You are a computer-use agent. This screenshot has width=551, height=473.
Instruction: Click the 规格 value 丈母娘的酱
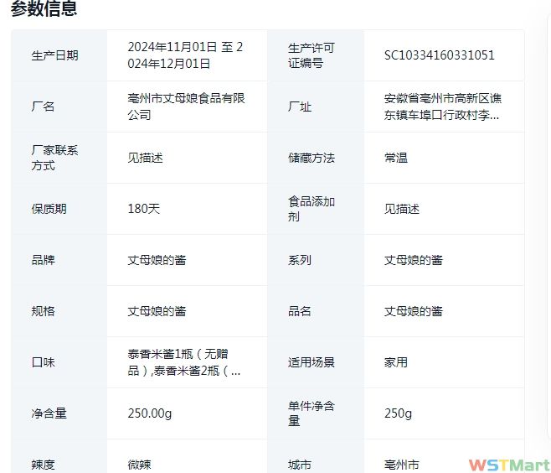157,311
